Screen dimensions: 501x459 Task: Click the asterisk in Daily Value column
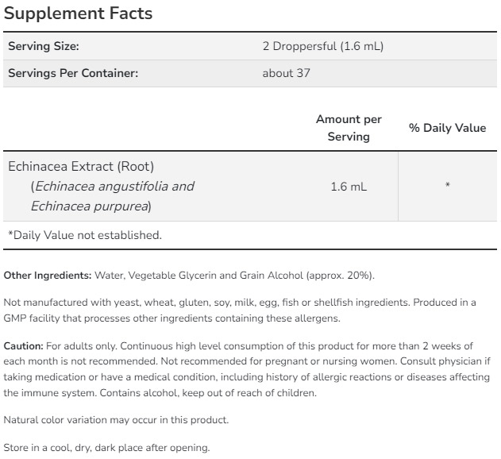point(448,187)
